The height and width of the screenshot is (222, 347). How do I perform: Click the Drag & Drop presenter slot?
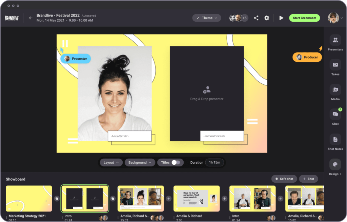[207, 94]
